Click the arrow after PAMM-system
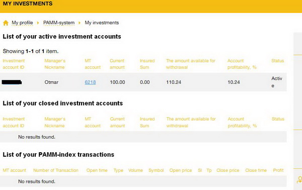Image resolution: width=302 pixels, height=190 pixels. 80,23
